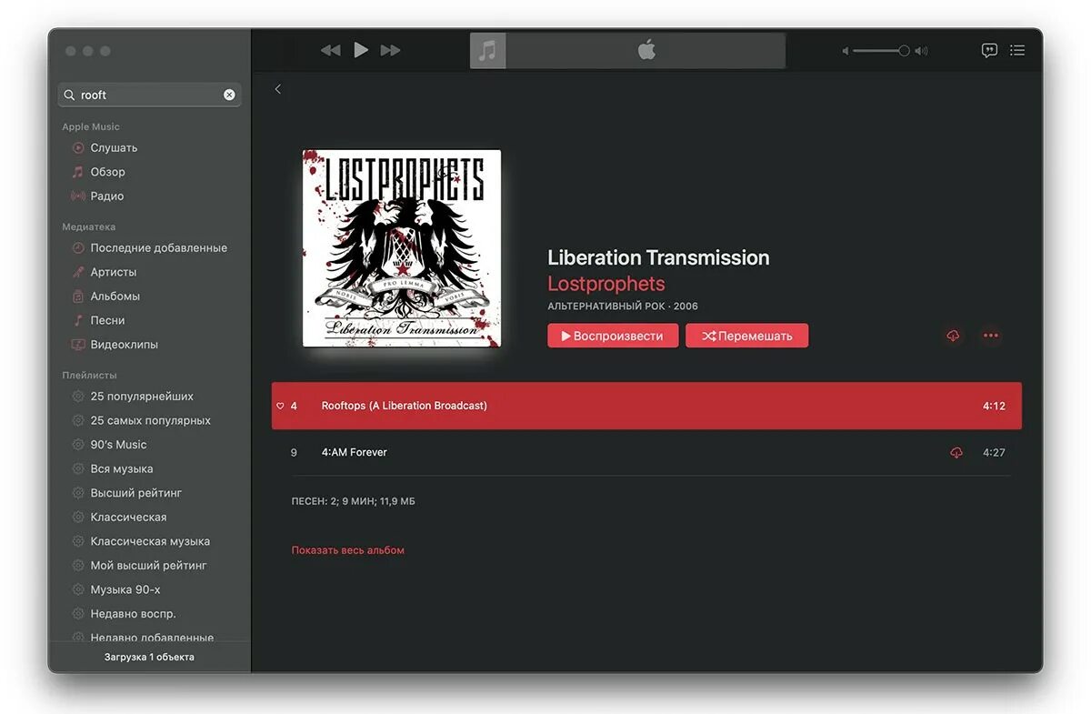Open Альбомы in the library sidebar
Image resolution: width=1091 pixels, height=714 pixels.
[x=115, y=296]
